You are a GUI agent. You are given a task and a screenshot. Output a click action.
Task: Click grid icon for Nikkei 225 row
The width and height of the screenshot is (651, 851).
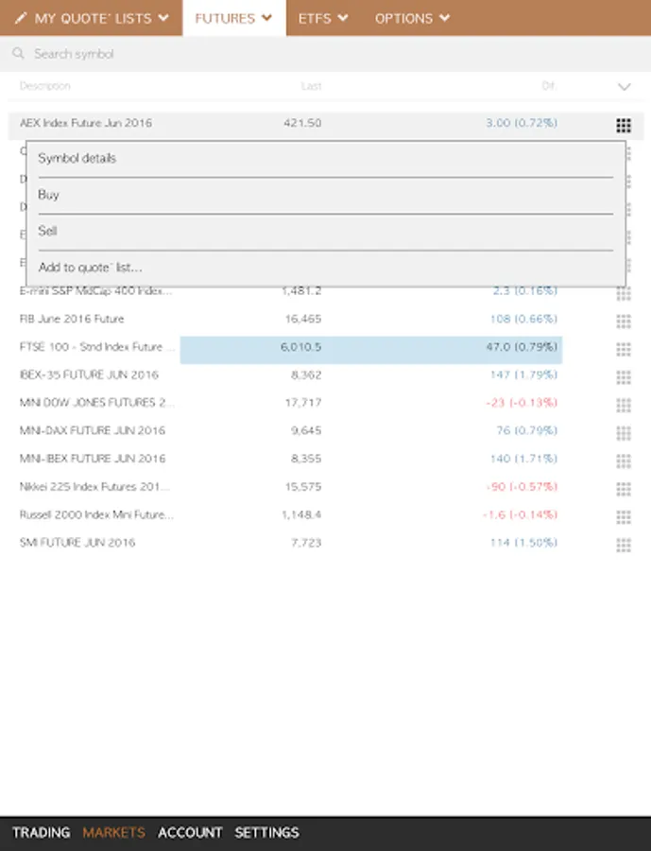623,489
